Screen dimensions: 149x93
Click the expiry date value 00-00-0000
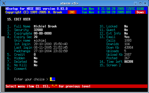tap(43, 33)
